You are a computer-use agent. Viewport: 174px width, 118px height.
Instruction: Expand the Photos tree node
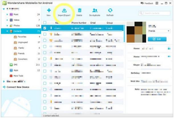pos(7,26)
